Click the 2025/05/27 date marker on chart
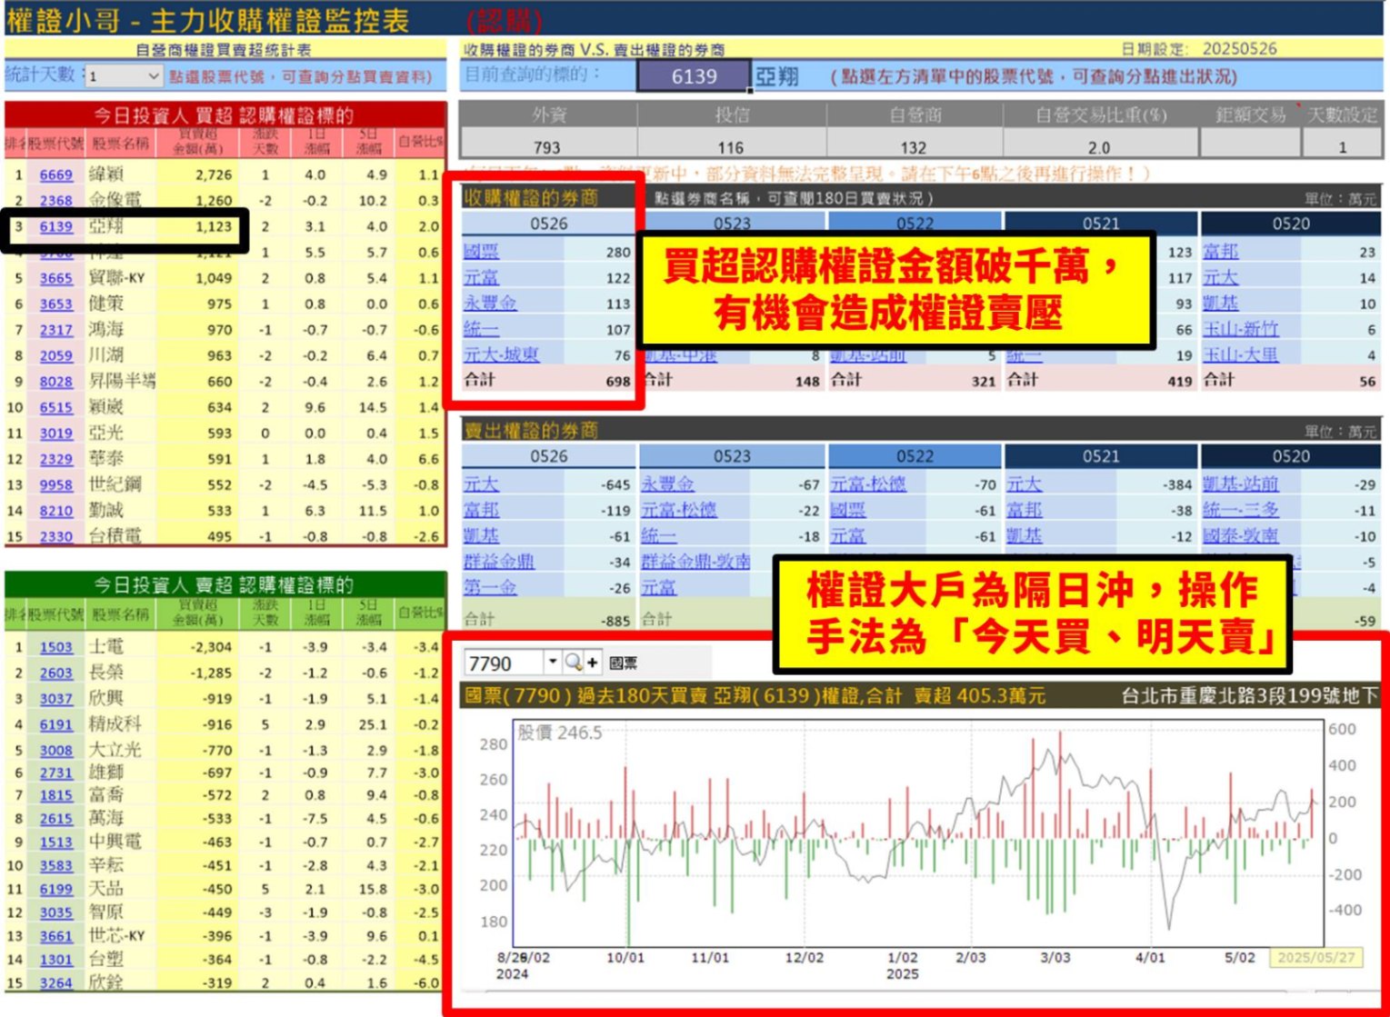 tap(1316, 957)
